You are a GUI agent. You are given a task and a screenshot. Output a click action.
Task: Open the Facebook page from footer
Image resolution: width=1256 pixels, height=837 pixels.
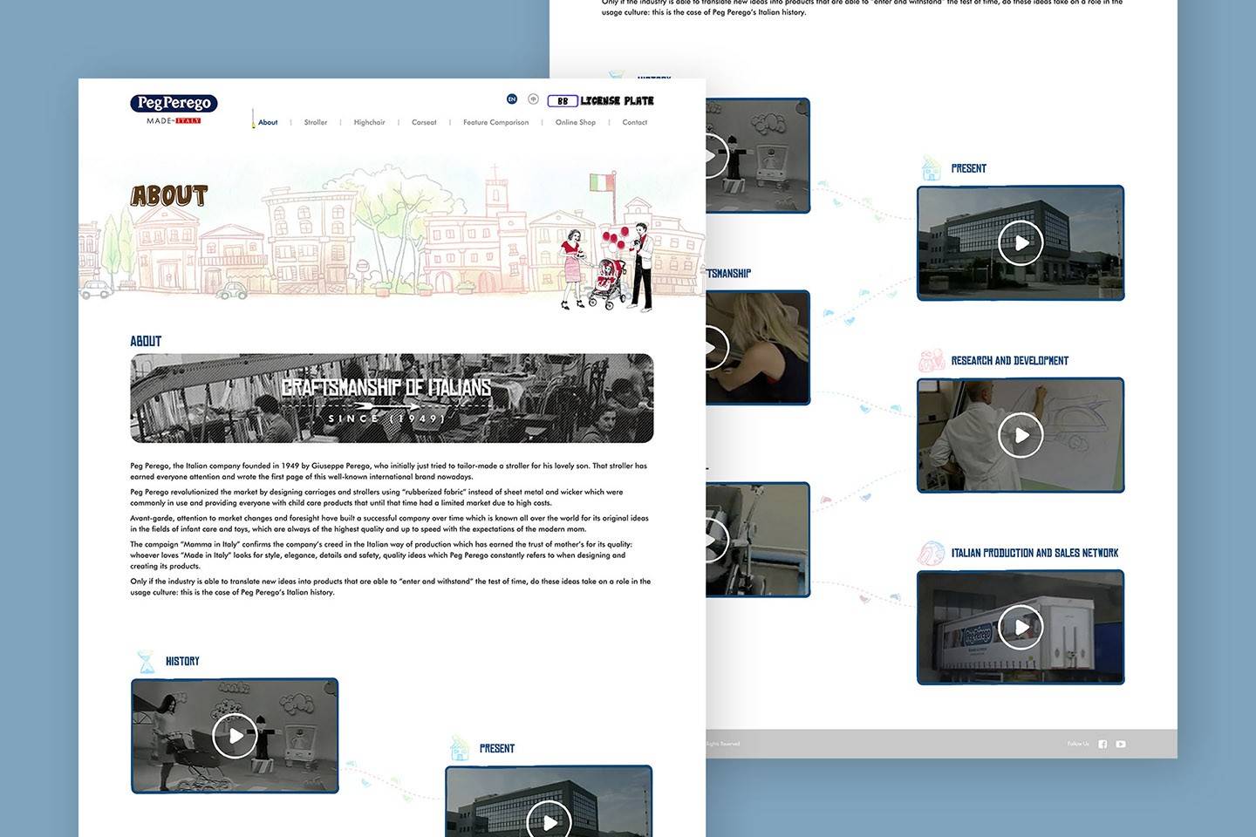[1102, 744]
